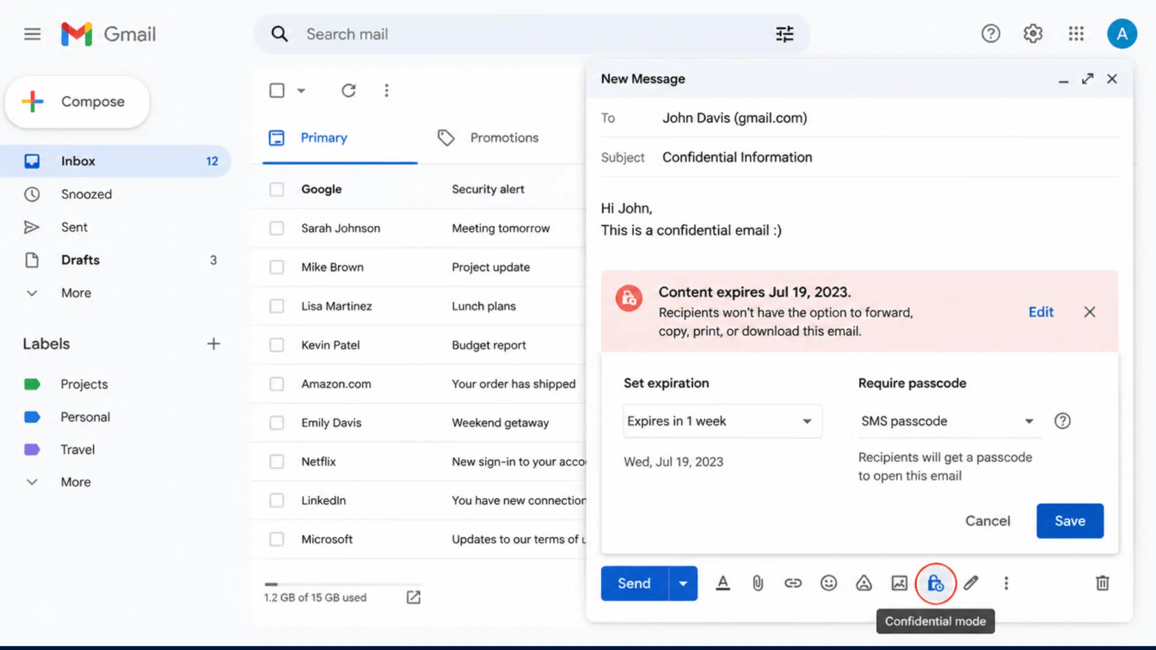Select Kevin Patel email checkbox
Image resolution: width=1156 pixels, height=650 pixels.
[x=277, y=345]
